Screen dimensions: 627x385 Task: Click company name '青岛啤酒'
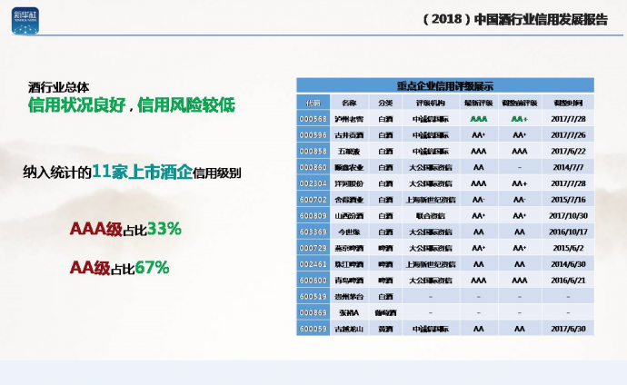(x=349, y=281)
